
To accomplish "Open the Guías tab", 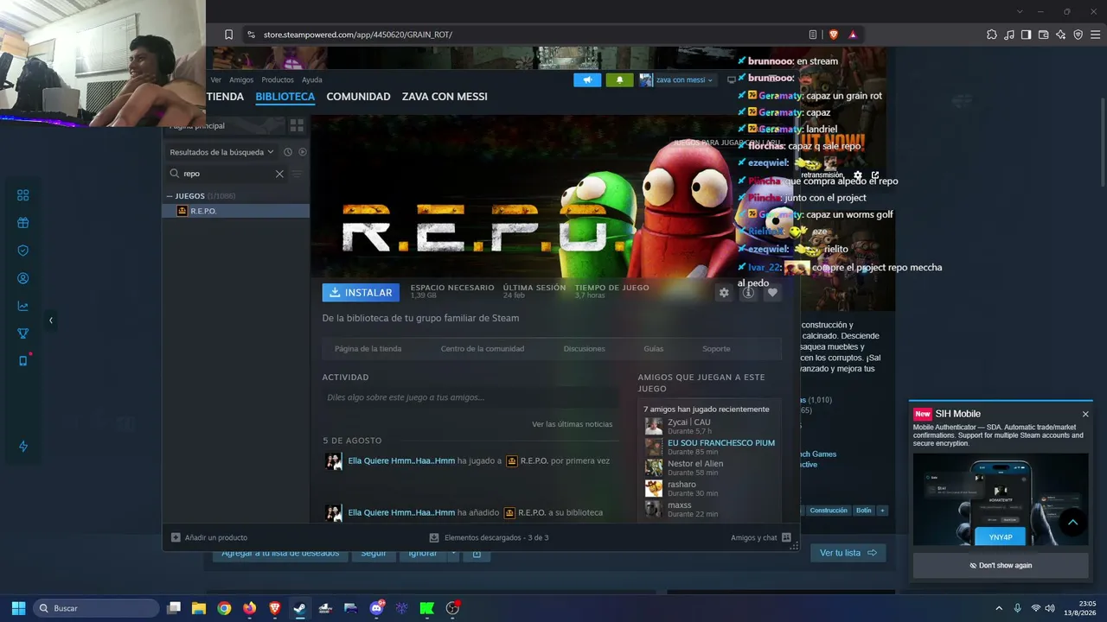I will [x=654, y=349].
